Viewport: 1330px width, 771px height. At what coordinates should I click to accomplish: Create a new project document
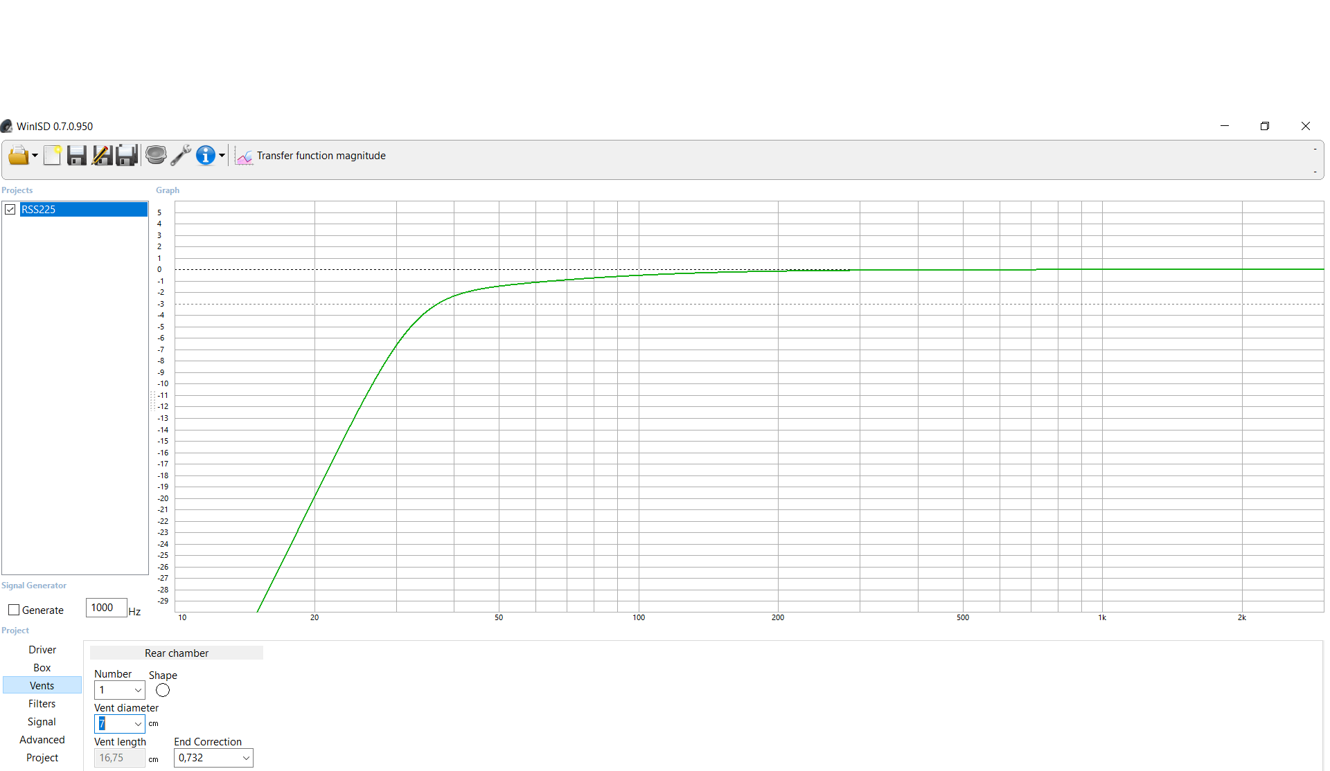(x=53, y=156)
